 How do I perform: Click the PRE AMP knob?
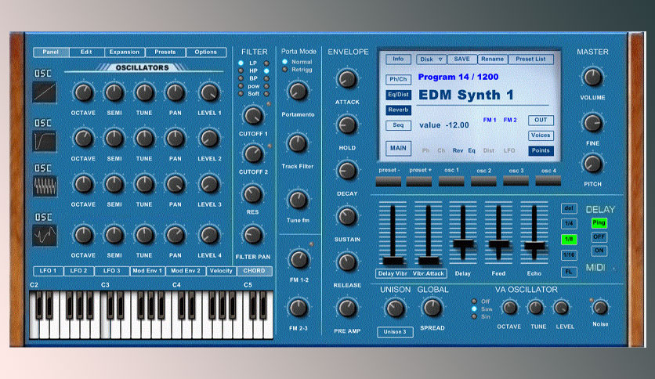[347, 308]
